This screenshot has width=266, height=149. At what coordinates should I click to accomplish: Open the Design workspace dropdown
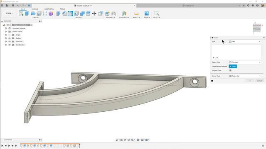click(9, 13)
